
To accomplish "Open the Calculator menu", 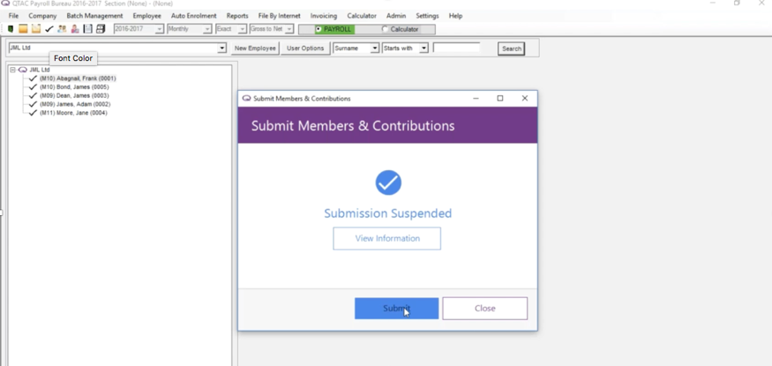I will 362,16.
